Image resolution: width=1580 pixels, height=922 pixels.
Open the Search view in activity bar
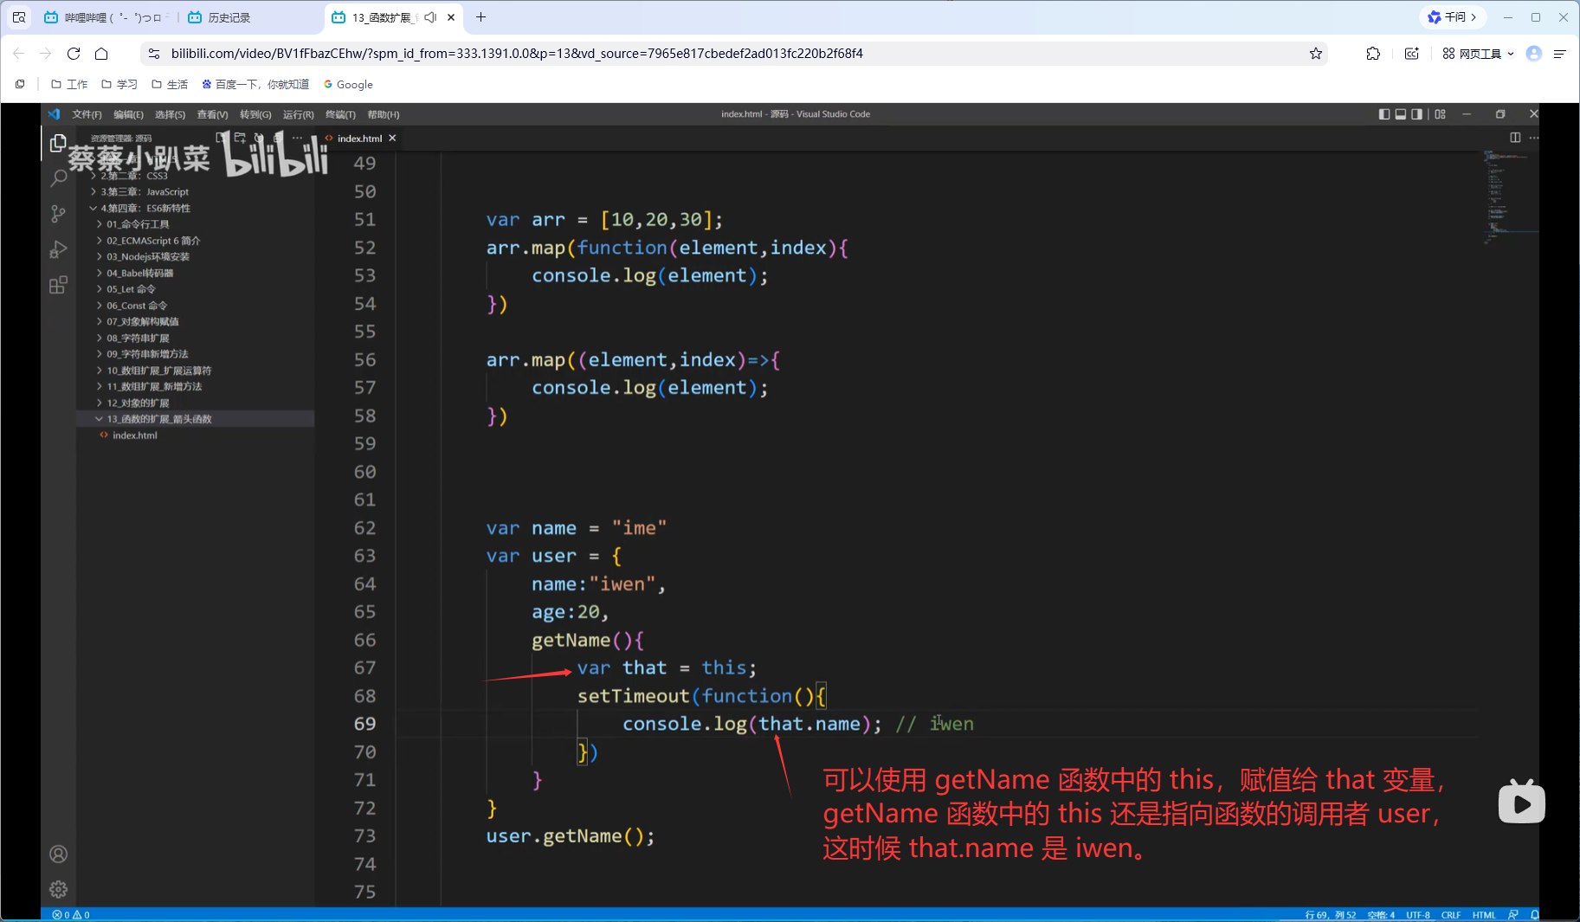(58, 178)
